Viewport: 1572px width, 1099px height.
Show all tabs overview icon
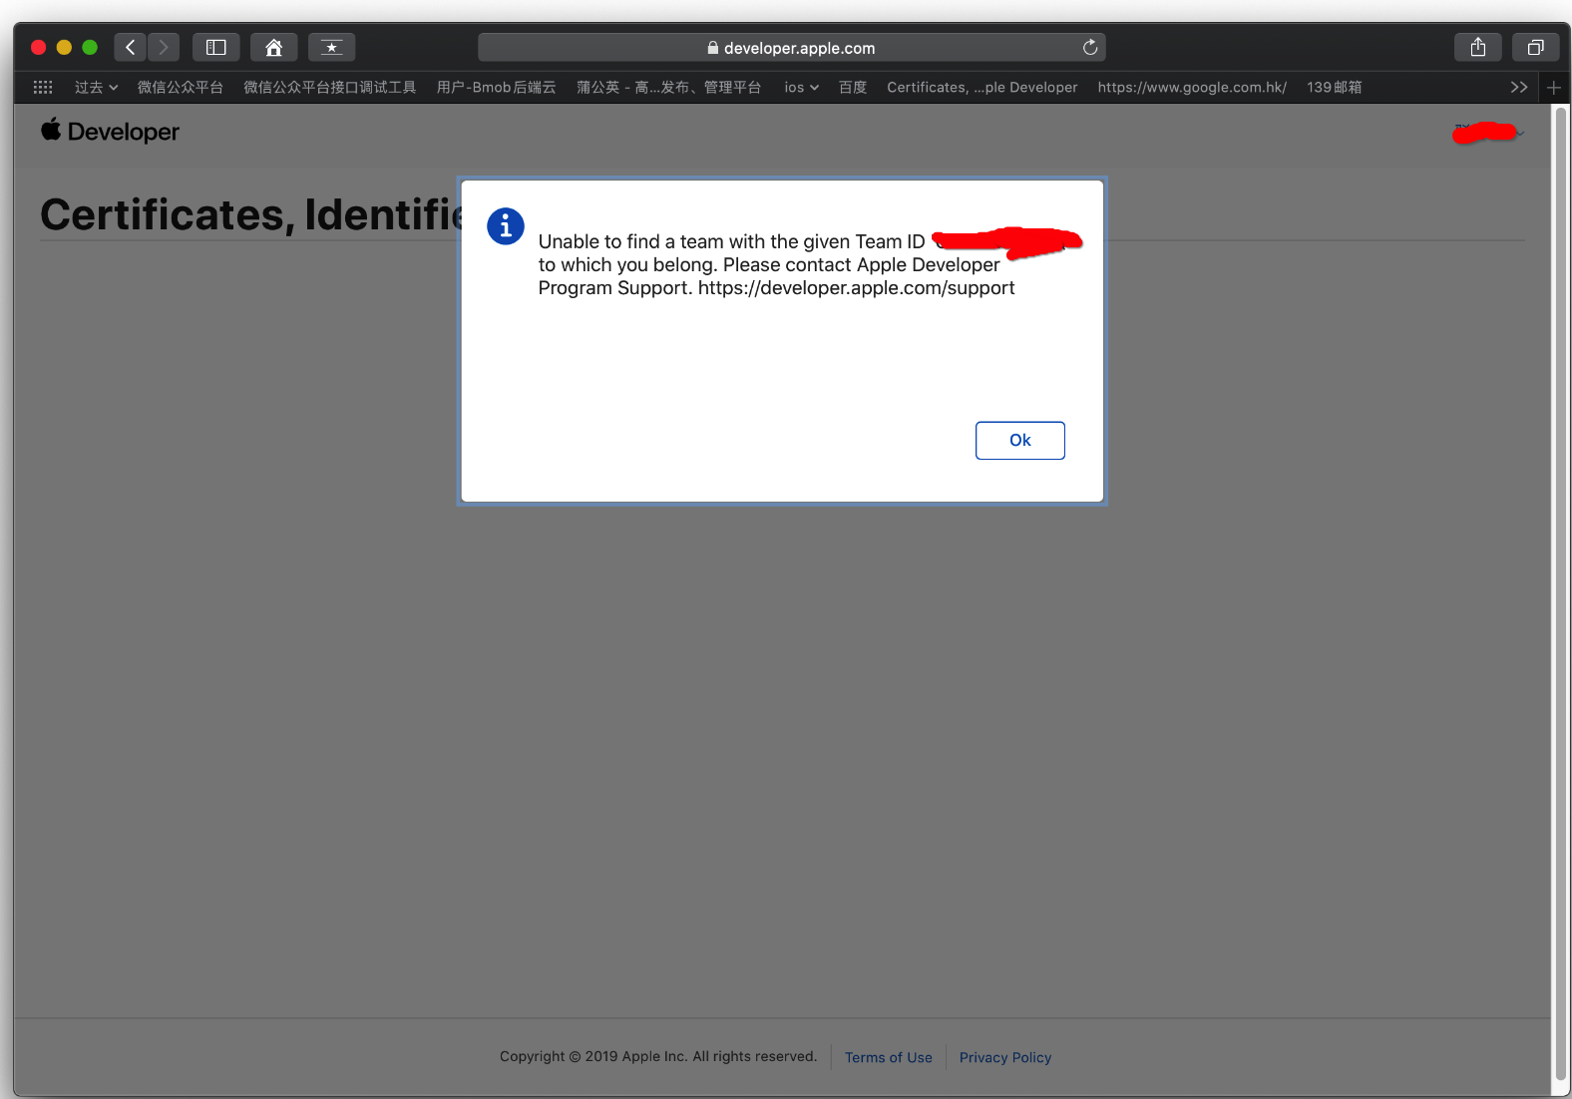(1536, 47)
